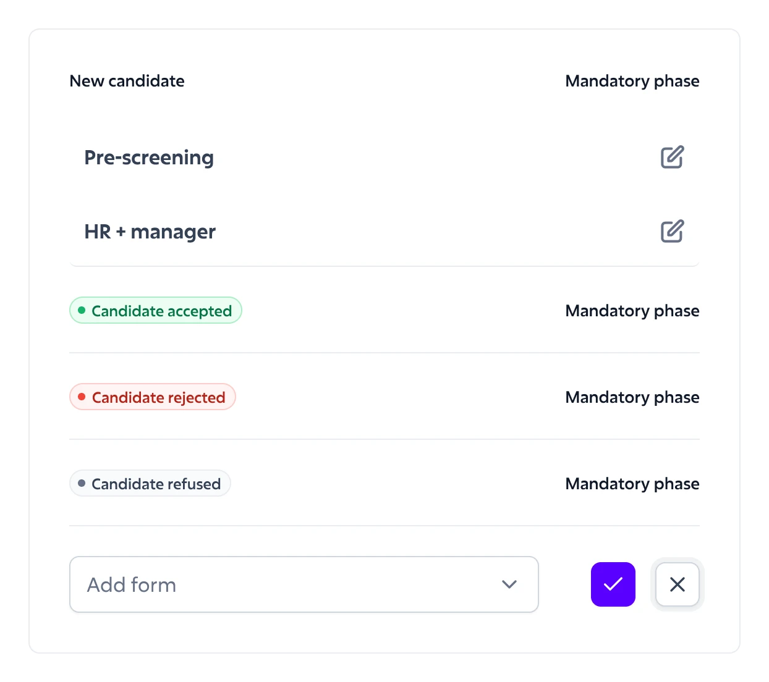The width and height of the screenshot is (769, 682).
Task: Open the Add form dropdown
Action: click(304, 584)
